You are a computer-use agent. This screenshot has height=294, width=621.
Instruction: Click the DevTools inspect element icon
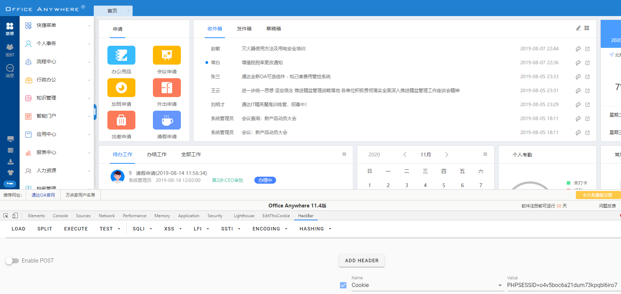click(x=6, y=216)
